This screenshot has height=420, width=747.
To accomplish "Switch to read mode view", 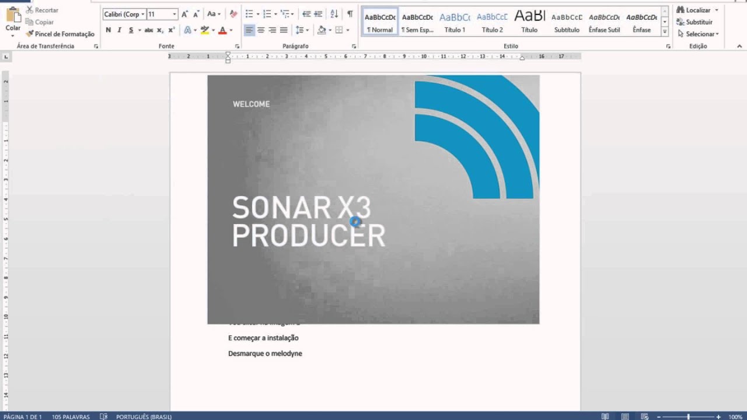I will (x=605, y=416).
